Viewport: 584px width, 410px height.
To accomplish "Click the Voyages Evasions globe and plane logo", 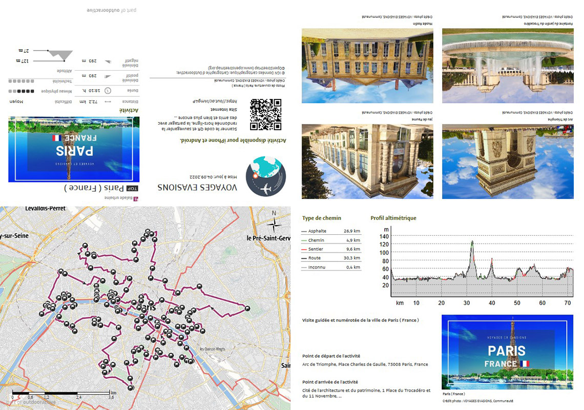I will pos(266,176).
